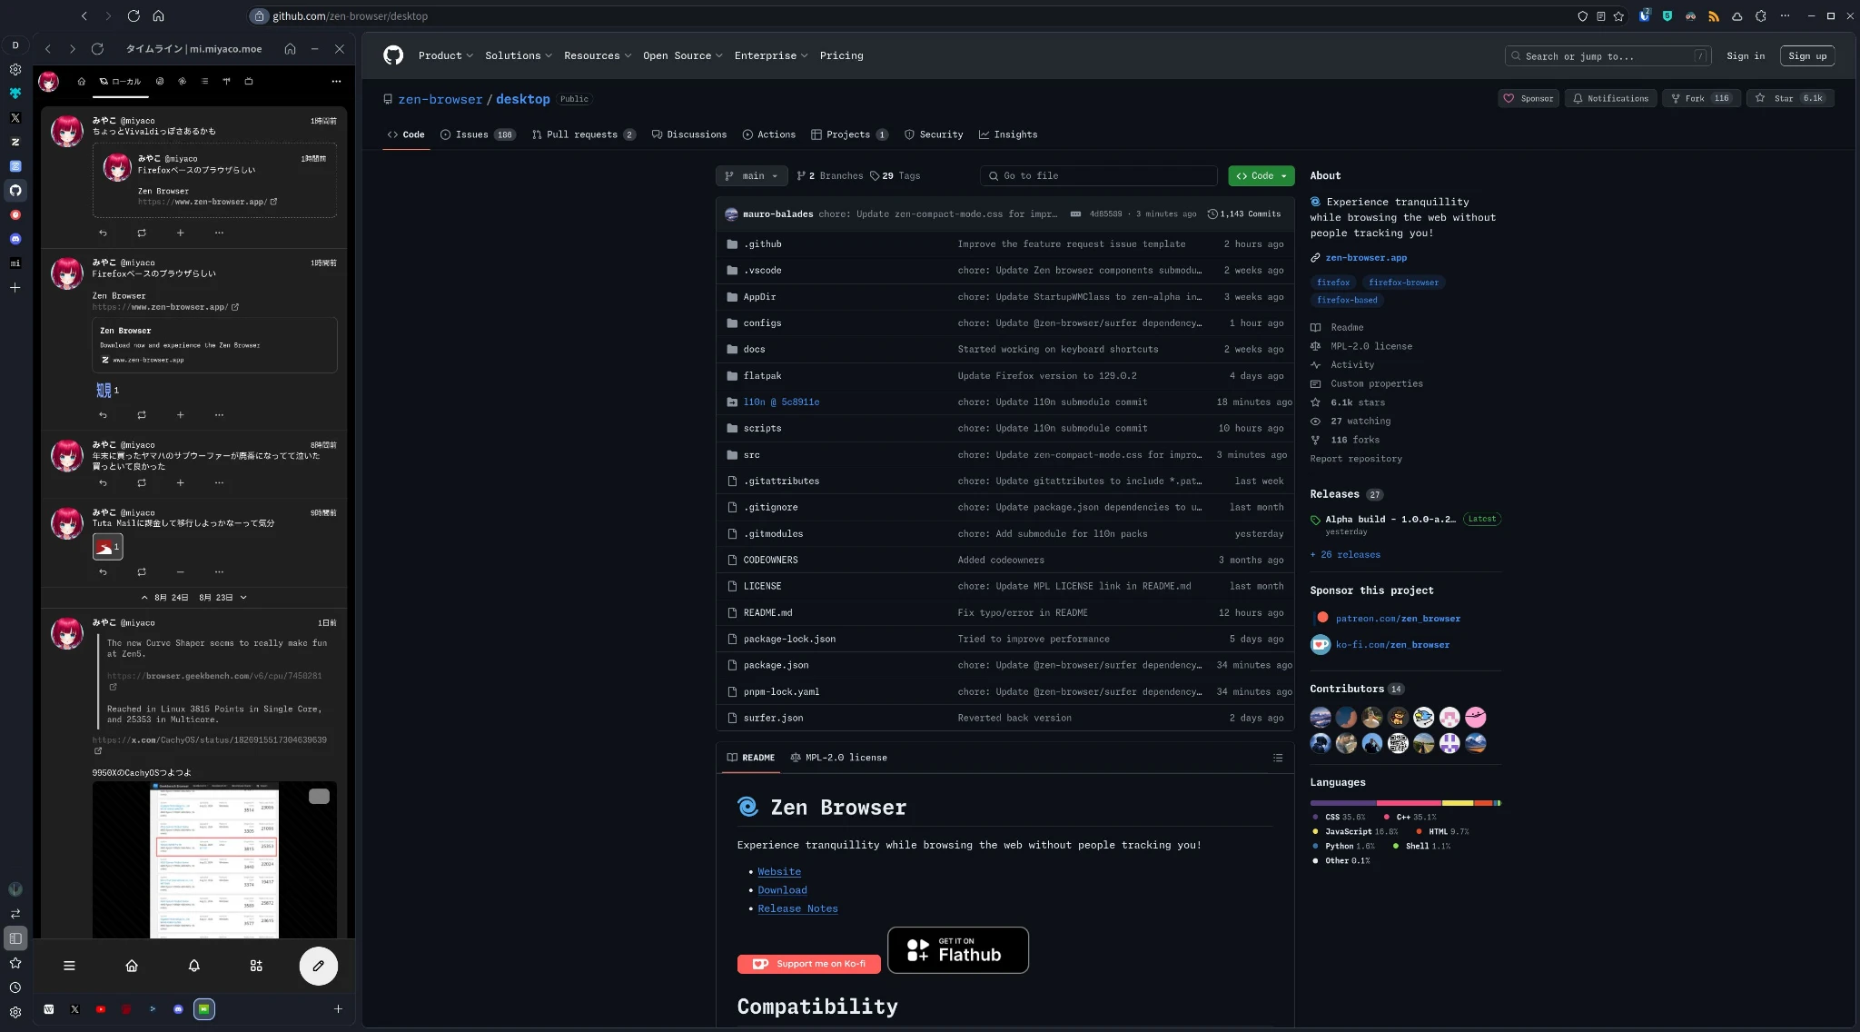Viewport: 1860px width, 1032px height.
Task: Click the main browser home icon
Action: coord(158,15)
